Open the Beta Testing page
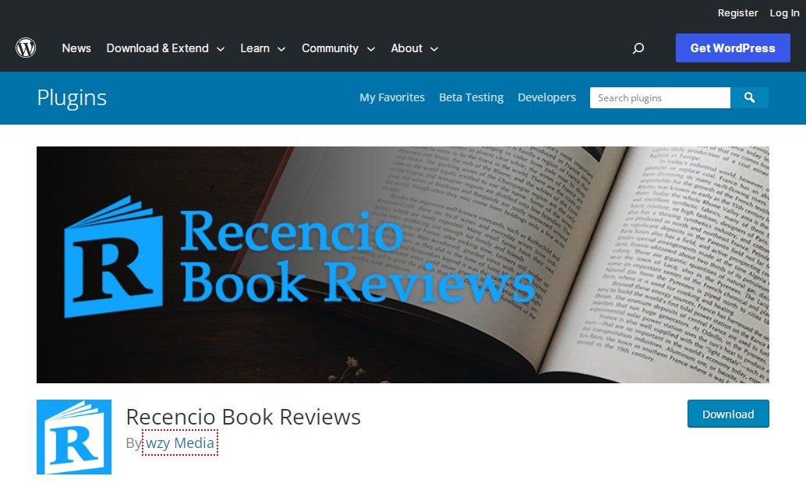The width and height of the screenshot is (806, 490). tap(471, 97)
